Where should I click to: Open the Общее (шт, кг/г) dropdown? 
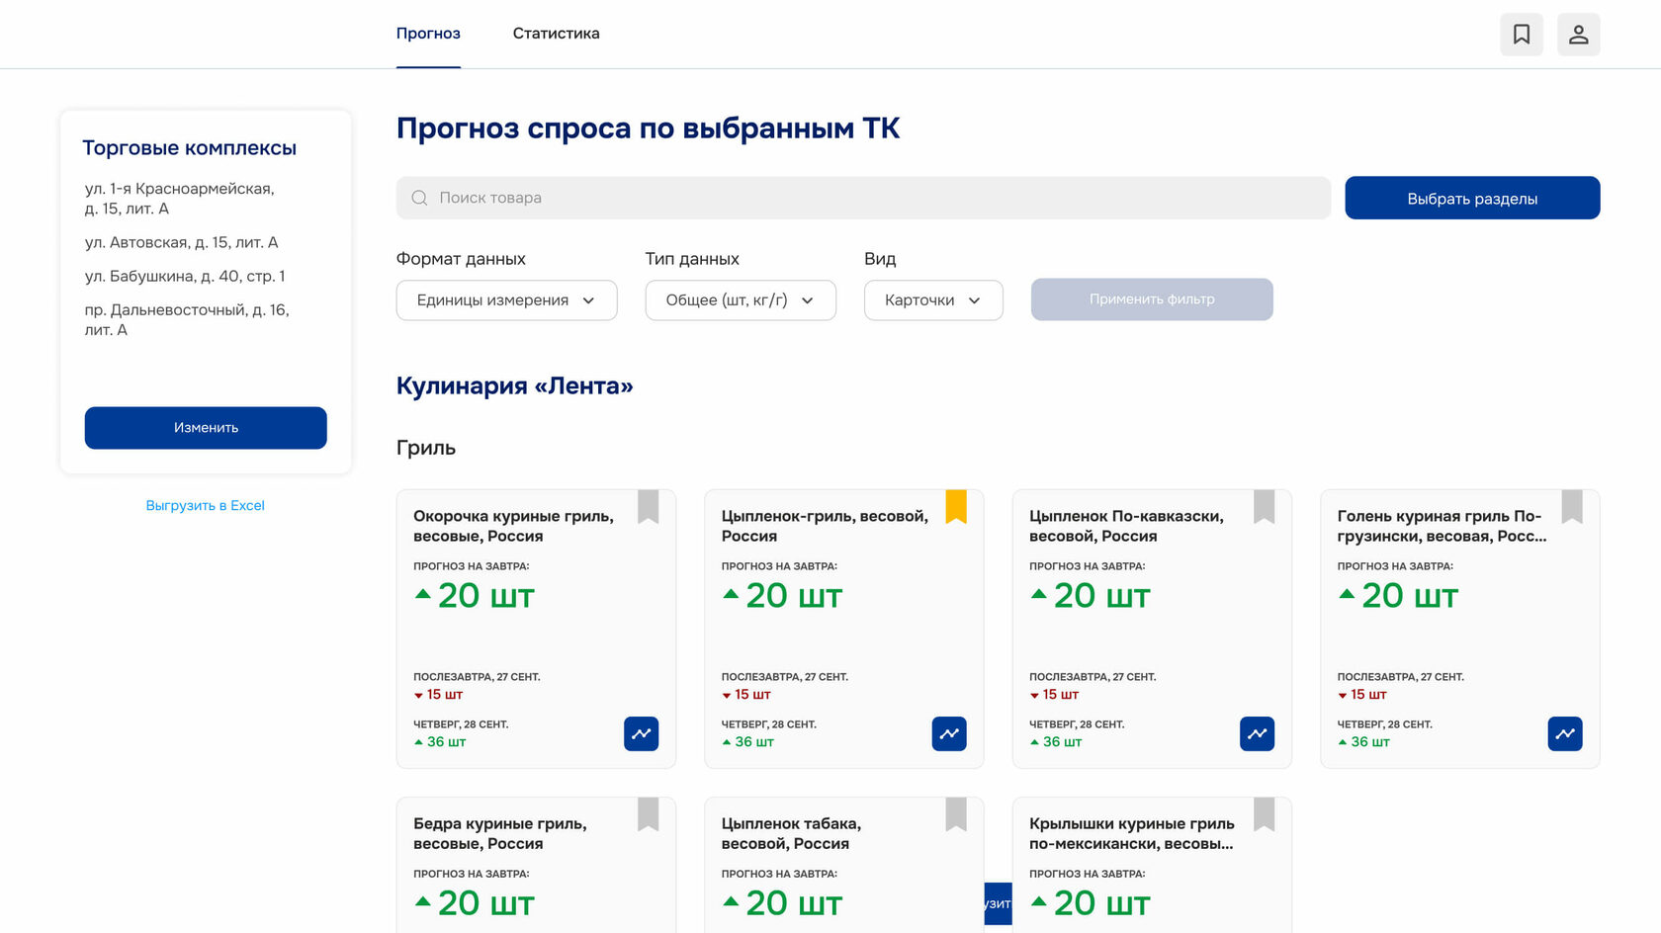pos(740,300)
